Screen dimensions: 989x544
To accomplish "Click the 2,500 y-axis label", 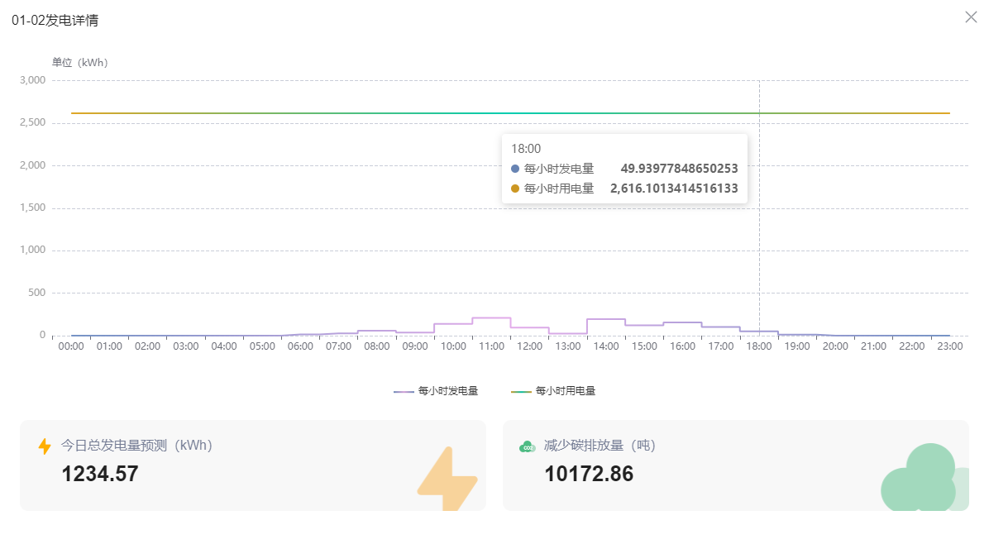I will (33, 122).
